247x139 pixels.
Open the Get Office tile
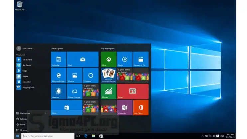[141, 107]
